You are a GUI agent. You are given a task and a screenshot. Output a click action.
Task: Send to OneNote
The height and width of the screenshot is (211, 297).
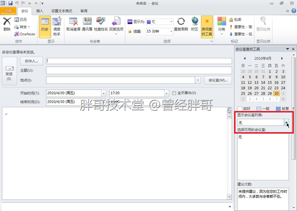(25, 34)
